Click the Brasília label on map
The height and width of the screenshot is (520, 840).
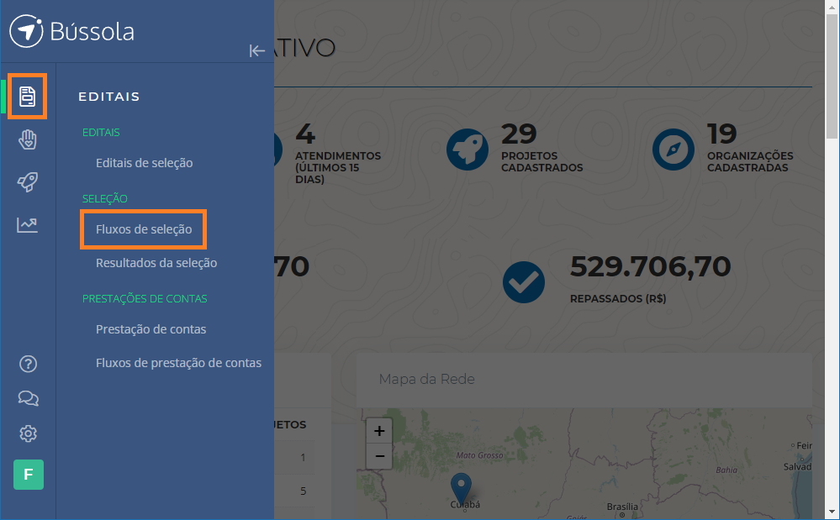click(622, 507)
